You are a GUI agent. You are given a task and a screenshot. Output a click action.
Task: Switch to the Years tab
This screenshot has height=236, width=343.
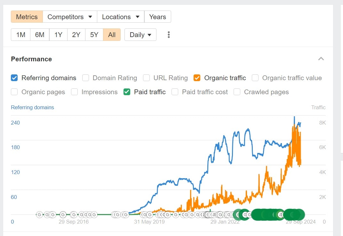coord(157,17)
